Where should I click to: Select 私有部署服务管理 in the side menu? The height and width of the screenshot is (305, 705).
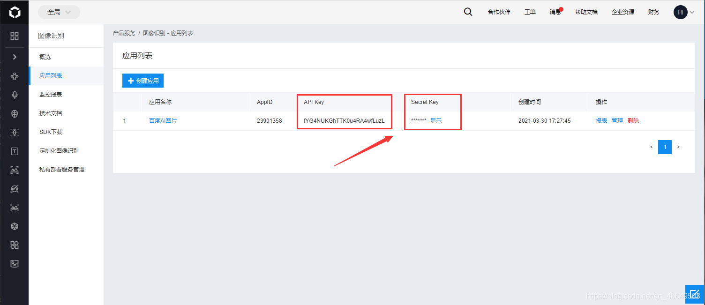[x=66, y=170]
